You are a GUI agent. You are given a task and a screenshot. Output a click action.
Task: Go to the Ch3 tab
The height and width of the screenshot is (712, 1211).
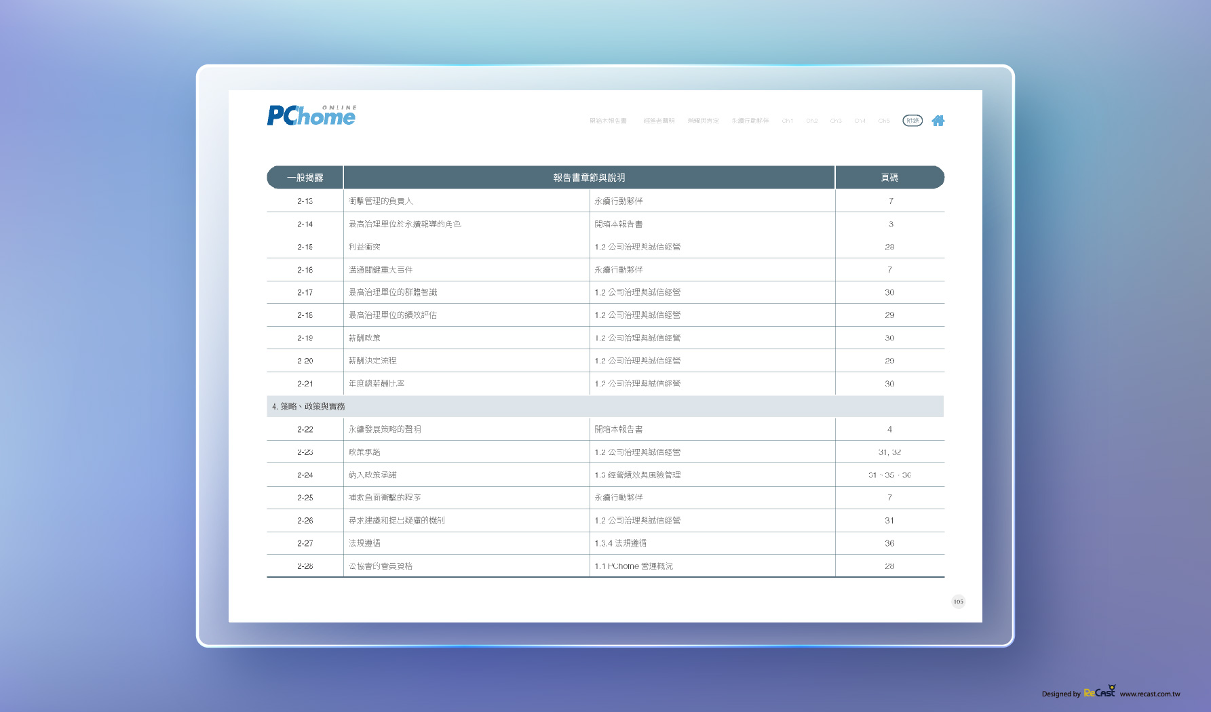(x=836, y=121)
